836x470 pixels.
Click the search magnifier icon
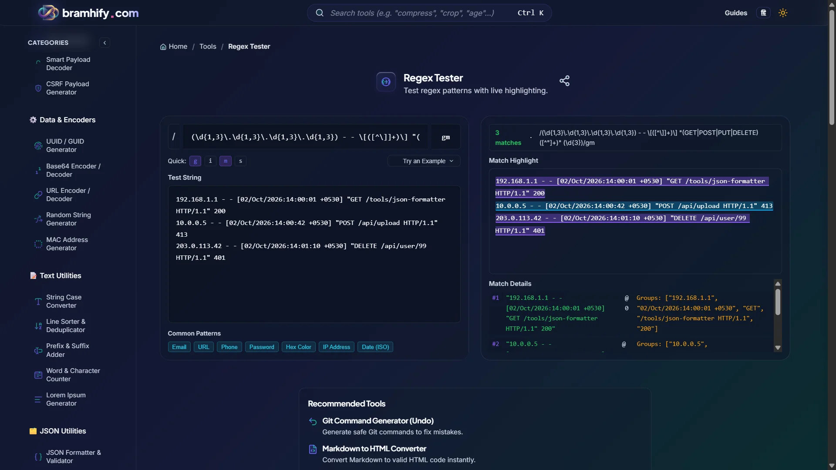(320, 13)
